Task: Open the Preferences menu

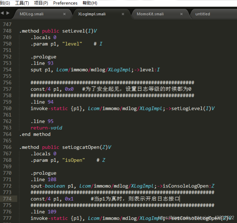Action: pos(65,3)
